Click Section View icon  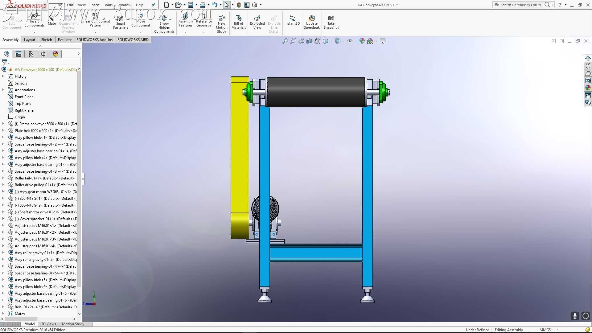[x=309, y=41]
